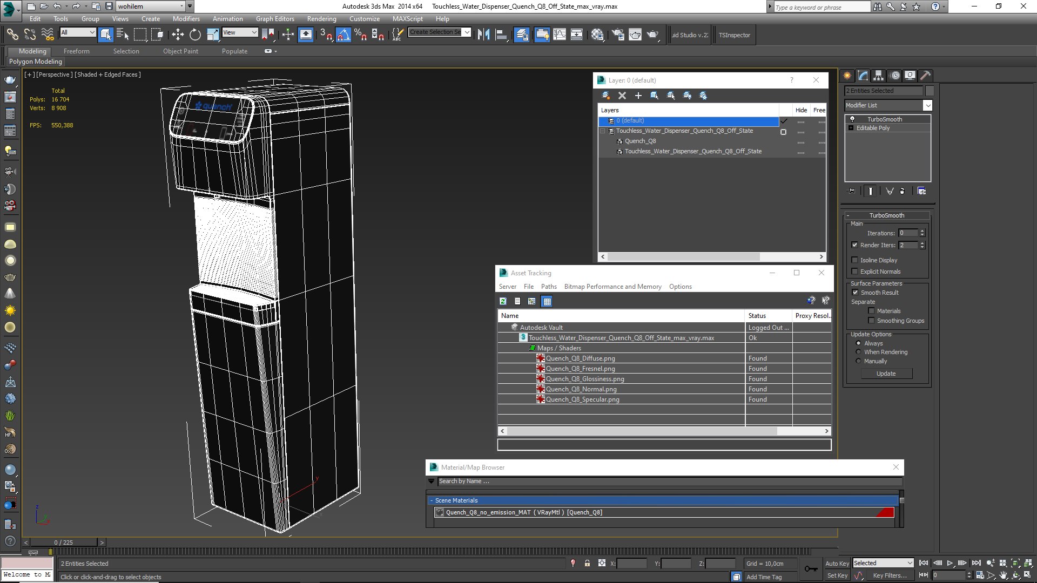Click the Update button in TurboSmooth
The width and height of the screenshot is (1037, 583).
tap(886, 374)
